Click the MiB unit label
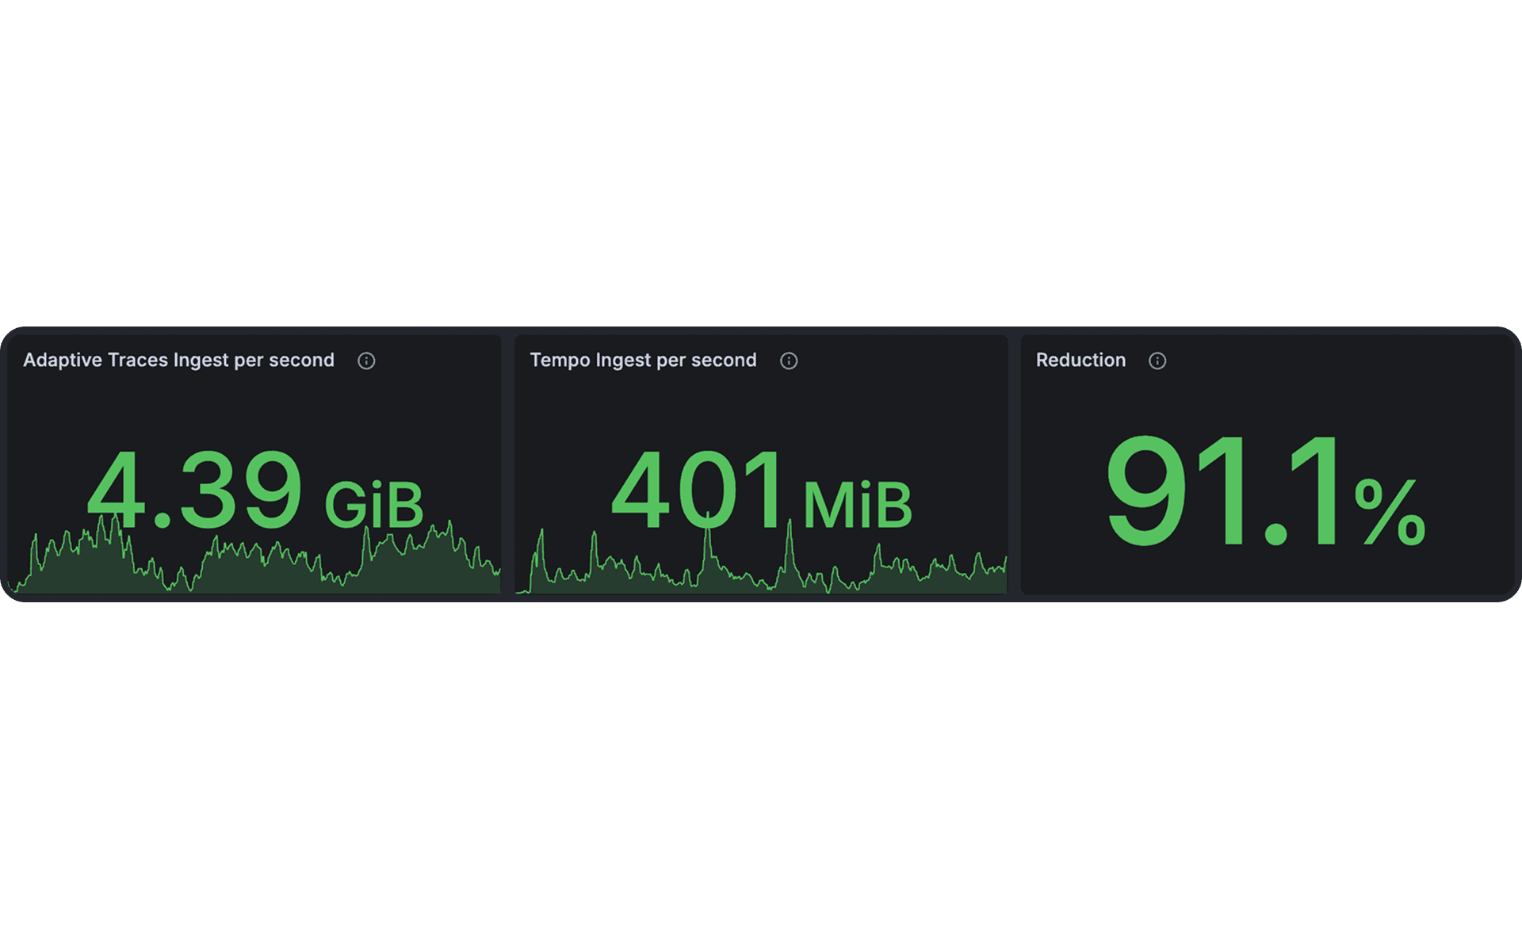1522x928 pixels. tap(858, 505)
